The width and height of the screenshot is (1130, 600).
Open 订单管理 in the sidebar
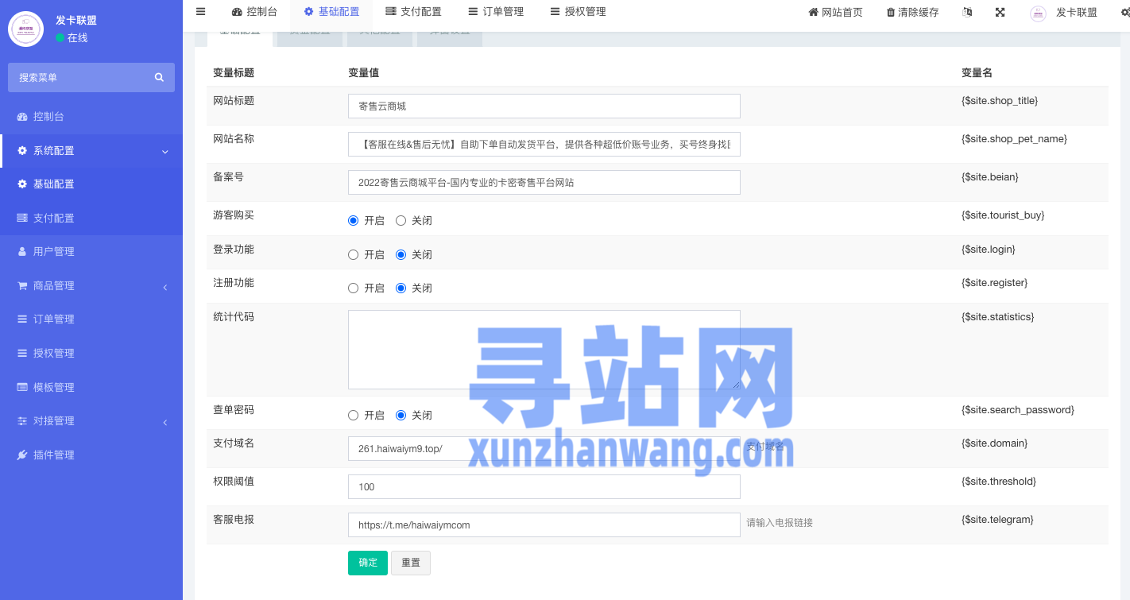pos(91,319)
